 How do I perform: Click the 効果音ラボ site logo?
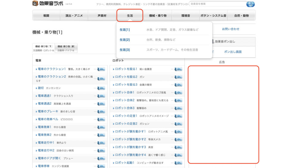coord(48,4)
